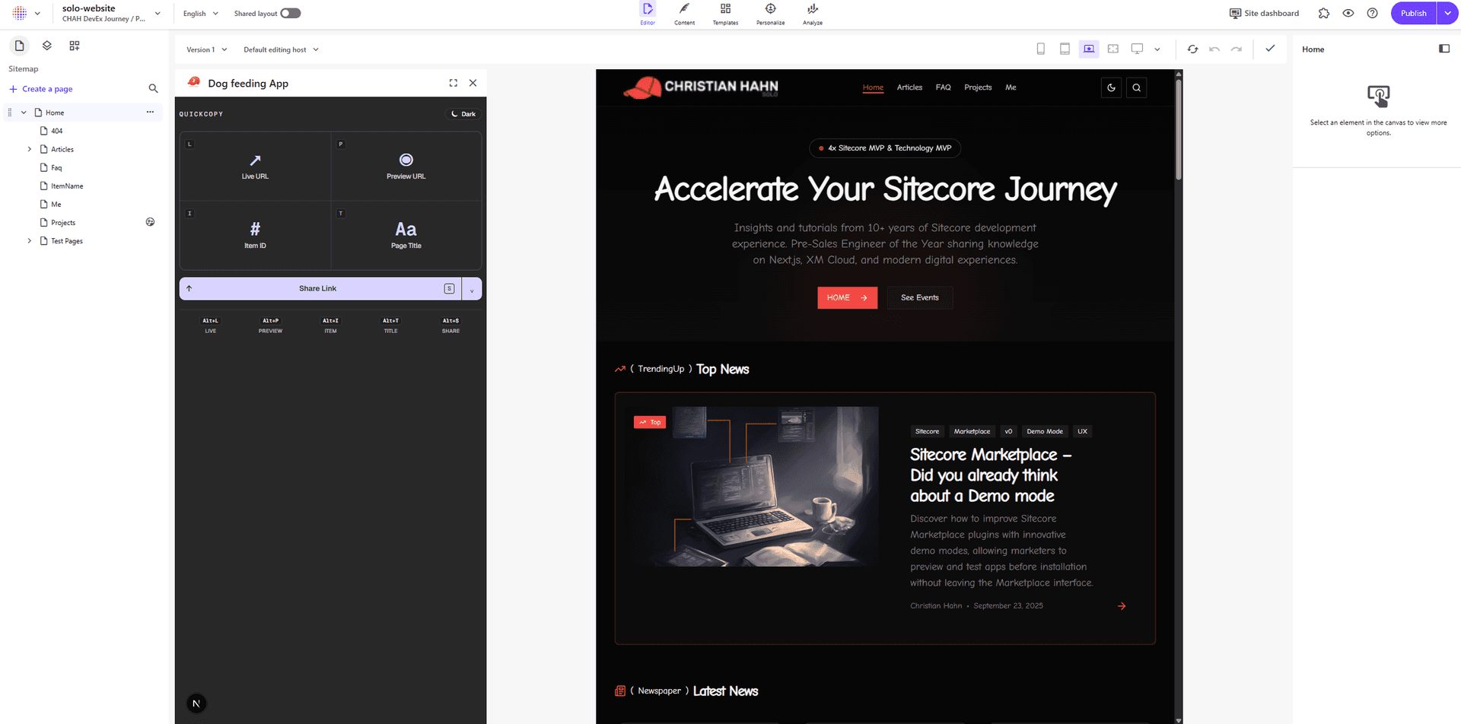Select the highlighted desktop preview viewport icon

click(1089, 49)
